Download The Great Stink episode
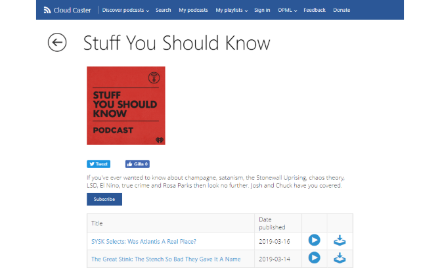Screen dimensions: 440x268 coord(340,258)
